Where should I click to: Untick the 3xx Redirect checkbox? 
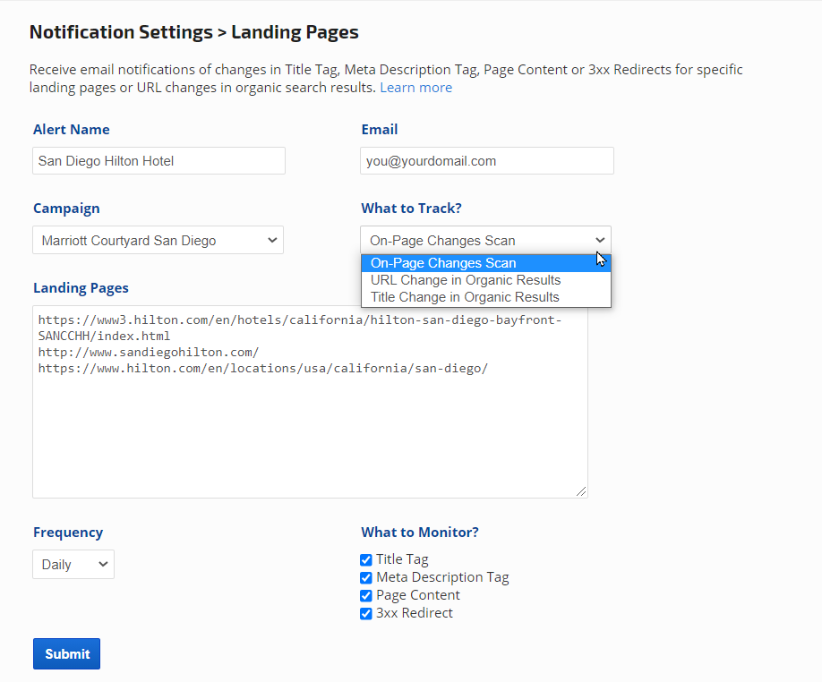(366, 614)
